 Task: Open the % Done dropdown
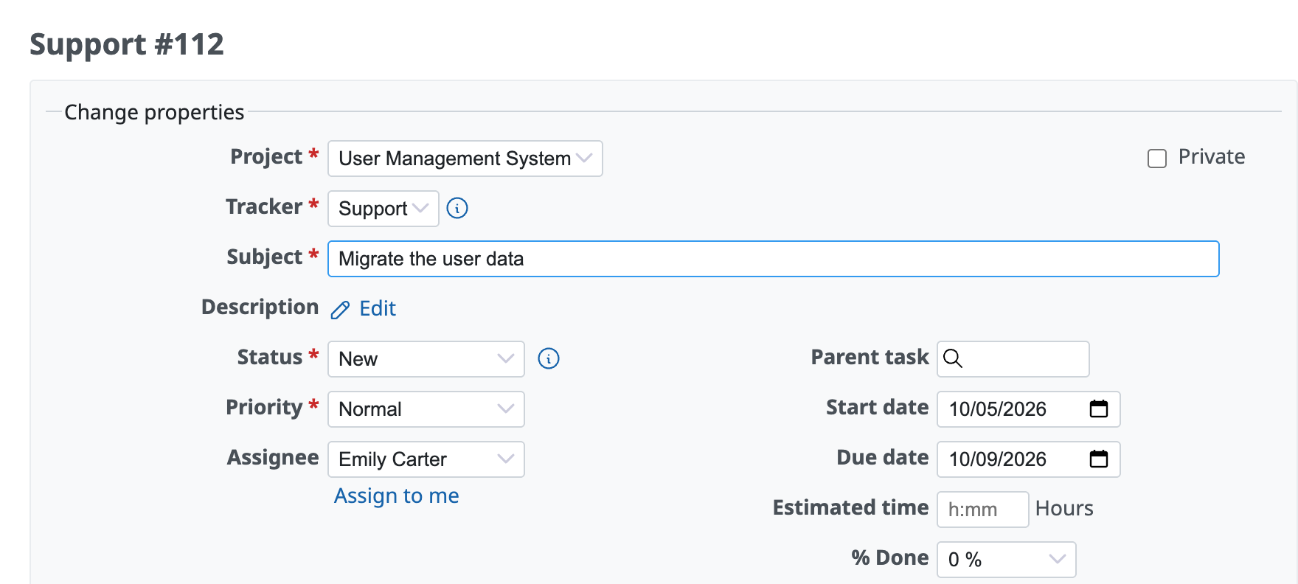1007,560
